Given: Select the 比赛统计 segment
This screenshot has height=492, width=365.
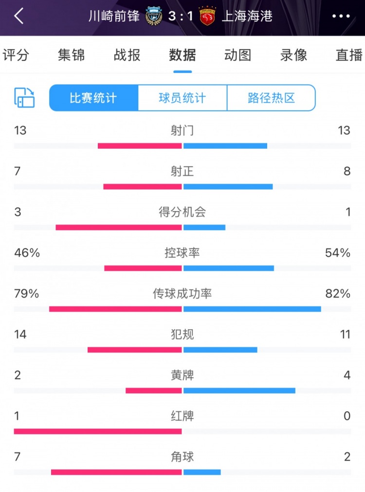Looking at the screenshot, I should click(x=93, y=98).
